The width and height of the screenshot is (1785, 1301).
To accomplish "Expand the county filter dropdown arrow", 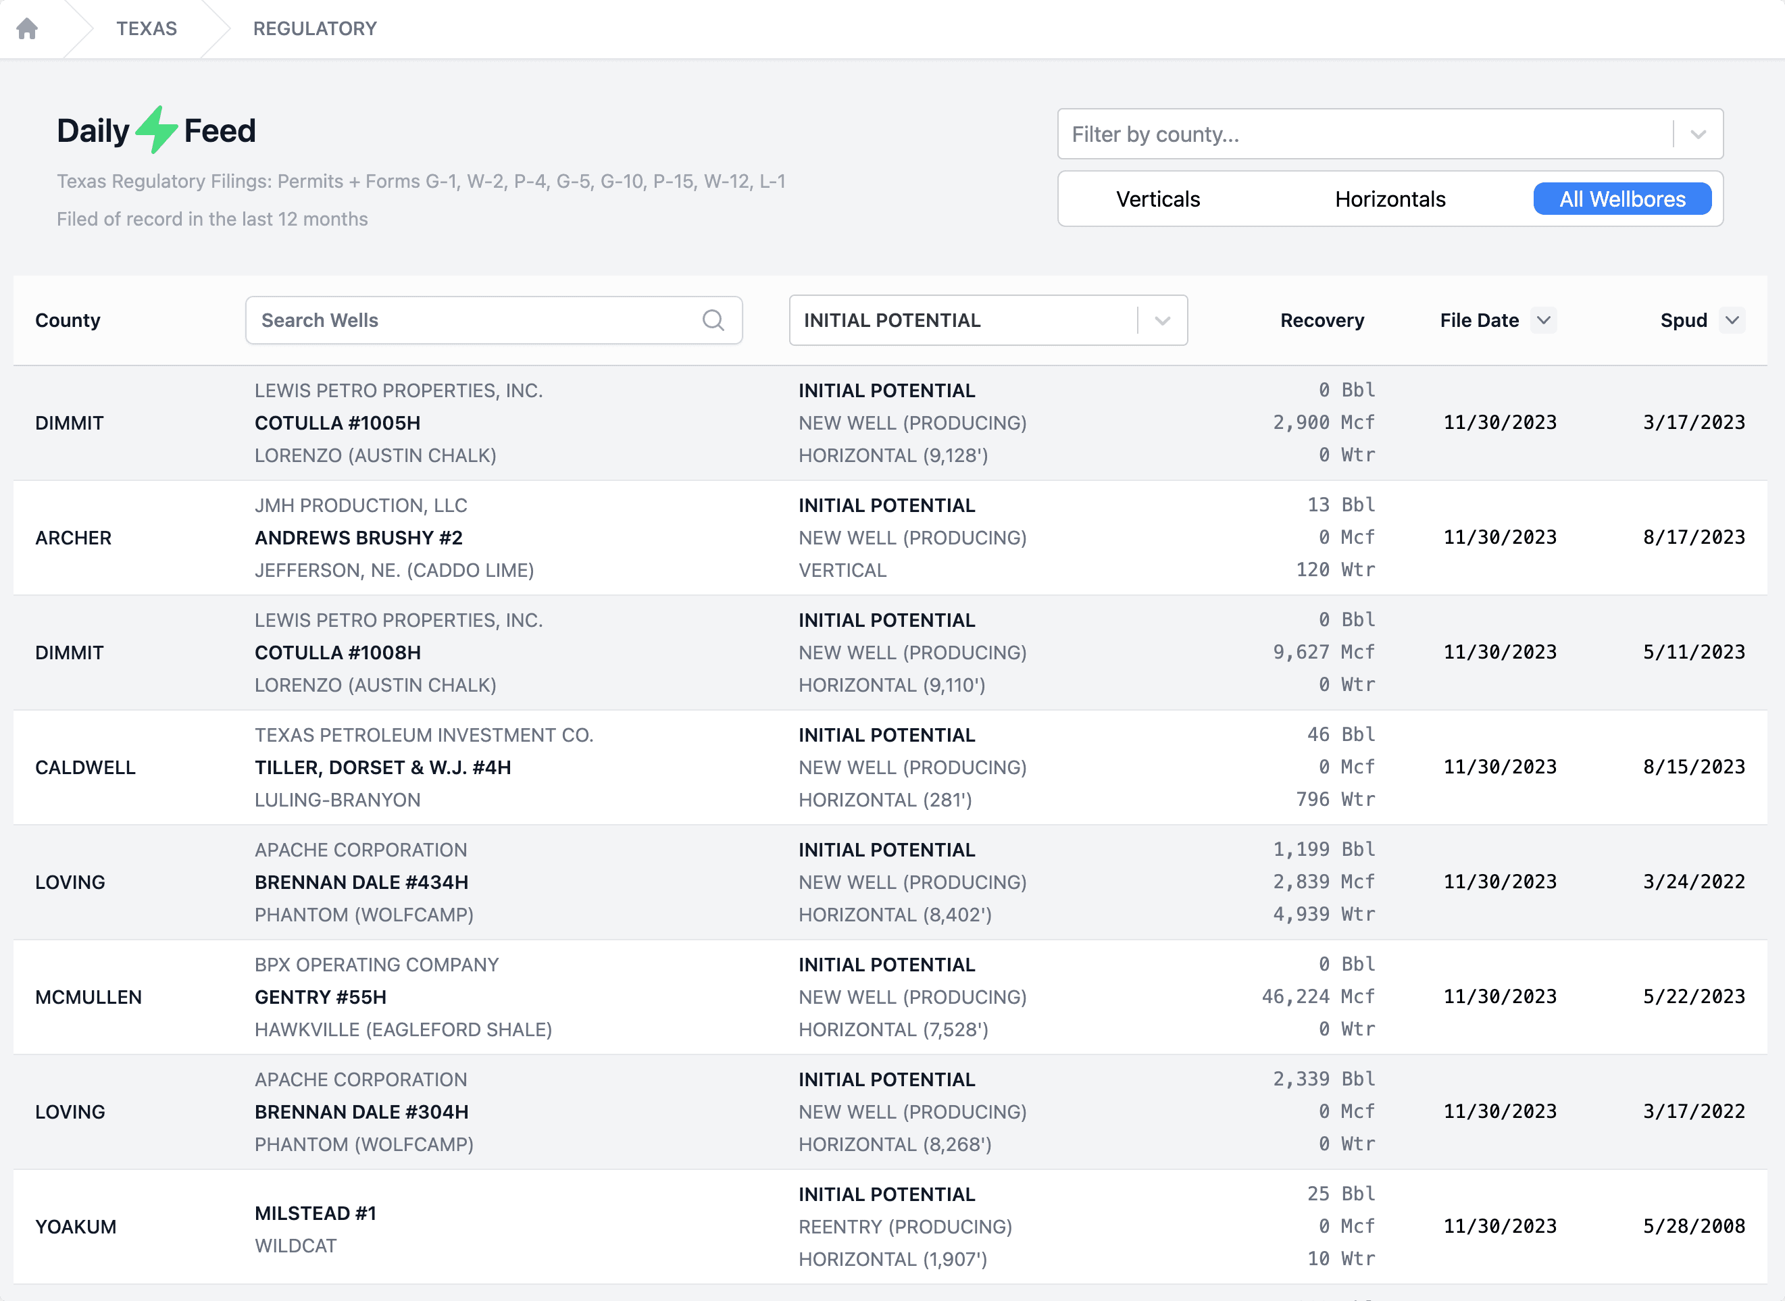I will [x=1699, y=134].
